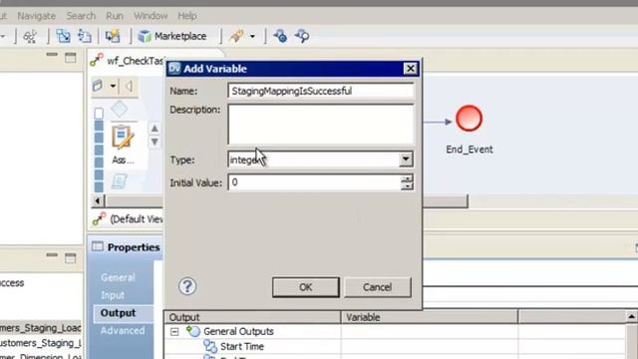
Task: Click the Name field with StagingMappingIsSuccessful
Action: pyautogui.click(x=321, y=91)
